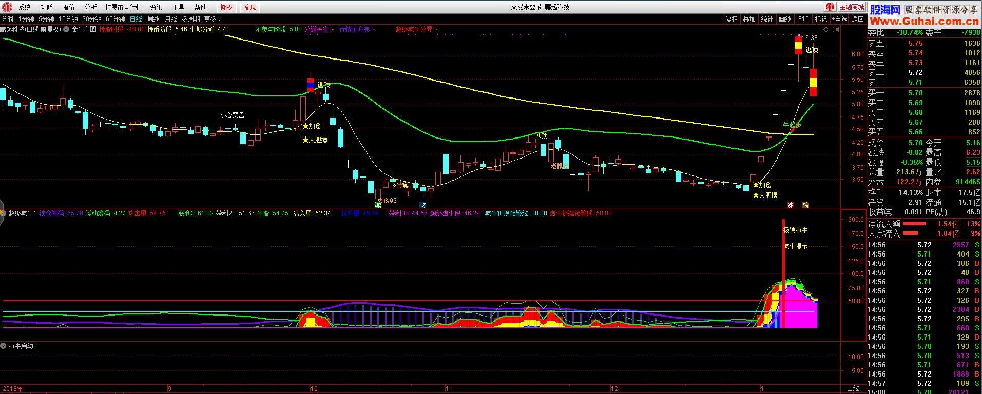Open the 帮助 menu
The image size is (982, 394).
pyautogui.click(x=200, y=7)
